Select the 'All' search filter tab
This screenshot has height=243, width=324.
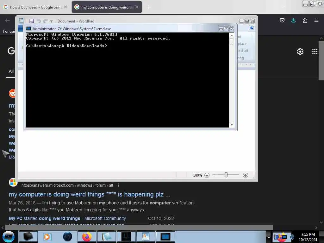tap(11, 71)
